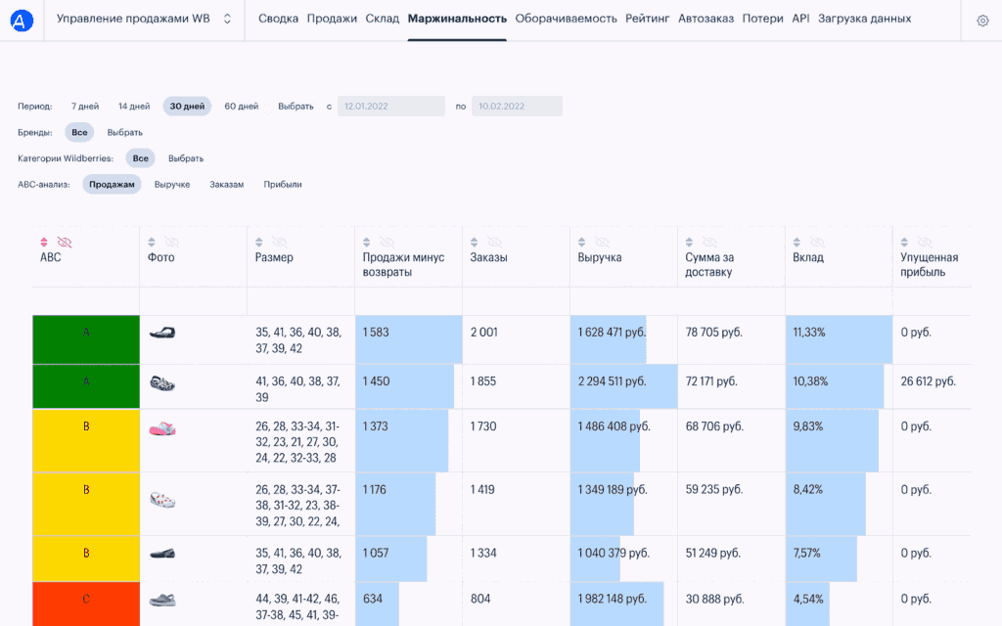1002x626 pixels.
Task: Hide the ABC column with eye icon
Action: click(x=65, y=242)
